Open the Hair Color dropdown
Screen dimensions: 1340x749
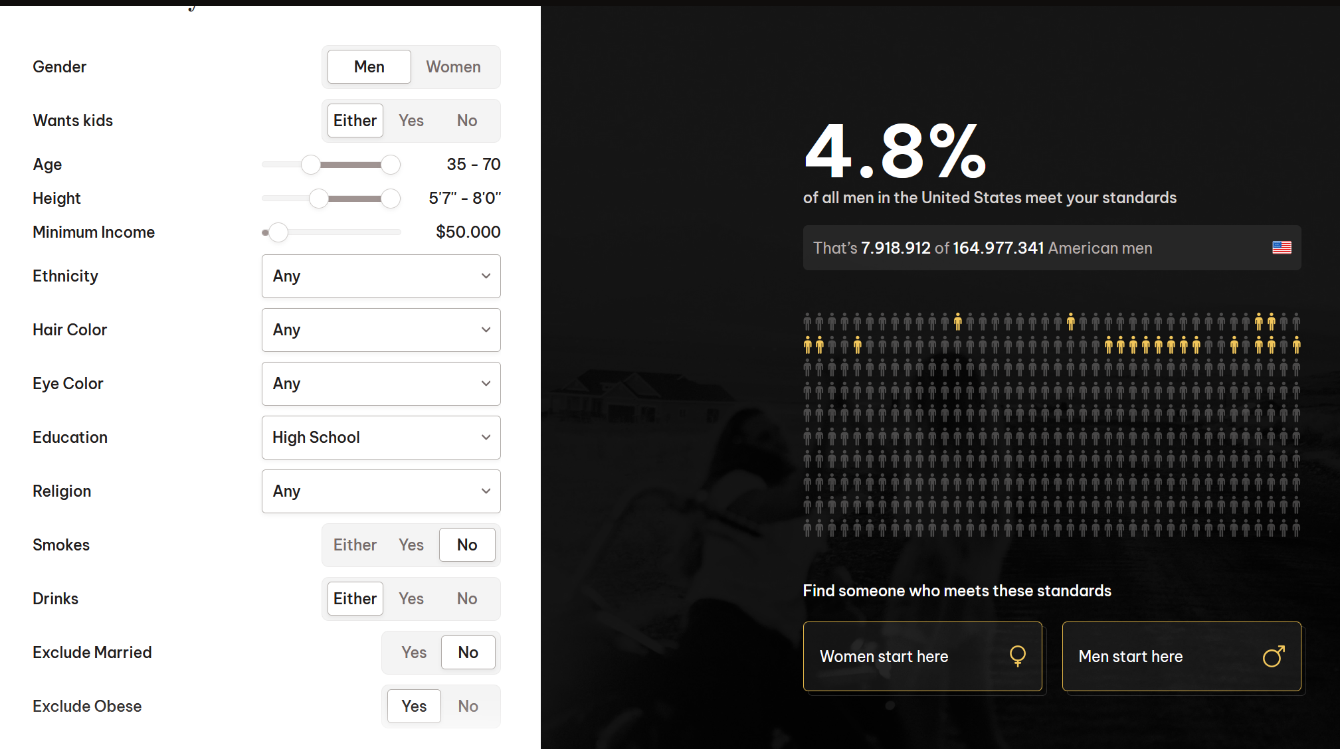coord(381,330)
